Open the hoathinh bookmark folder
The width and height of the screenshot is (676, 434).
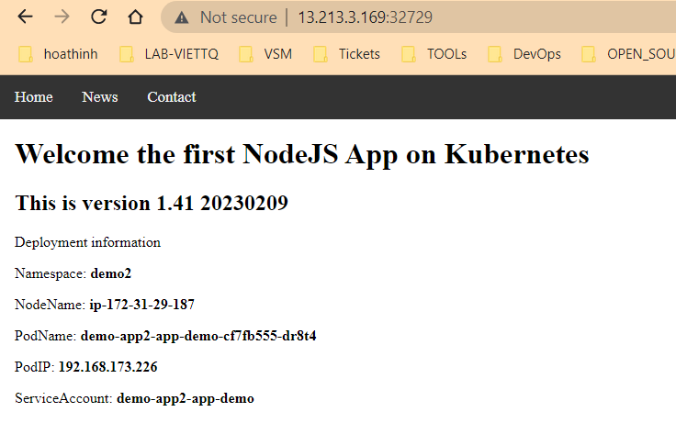coord(58,54)
